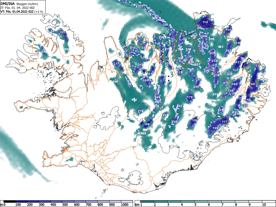Click the black swatch in the metre legend
This screenshot has width=276, height=207.
tap(9, 201)
